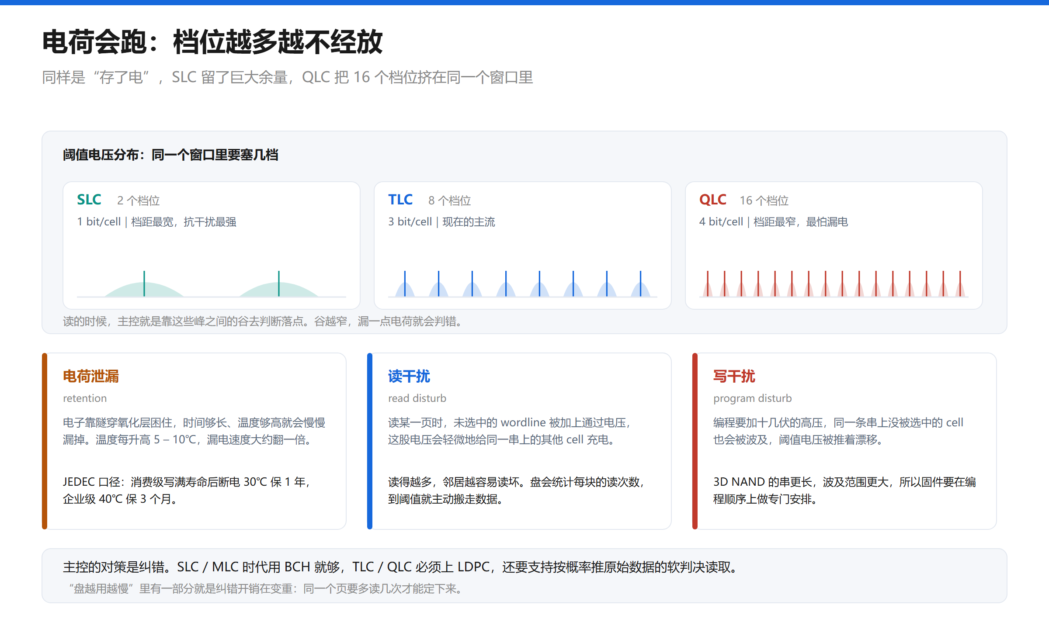Screen dimensions: 1049x629
Task: Click the text 2 个档位
Action: pos(138,200)
